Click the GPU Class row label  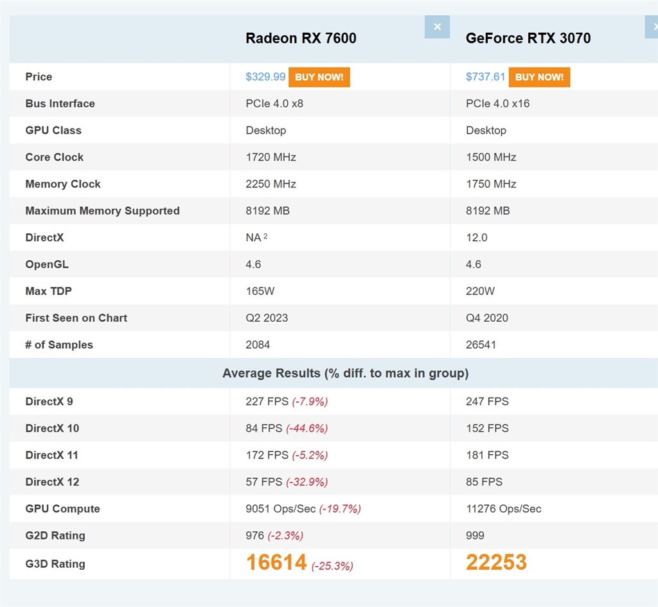point(53,130)
